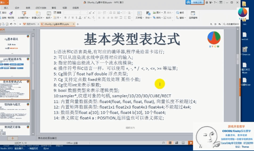Switch to normal view in status bar
The image size is (254, 151).
point(170,143)
